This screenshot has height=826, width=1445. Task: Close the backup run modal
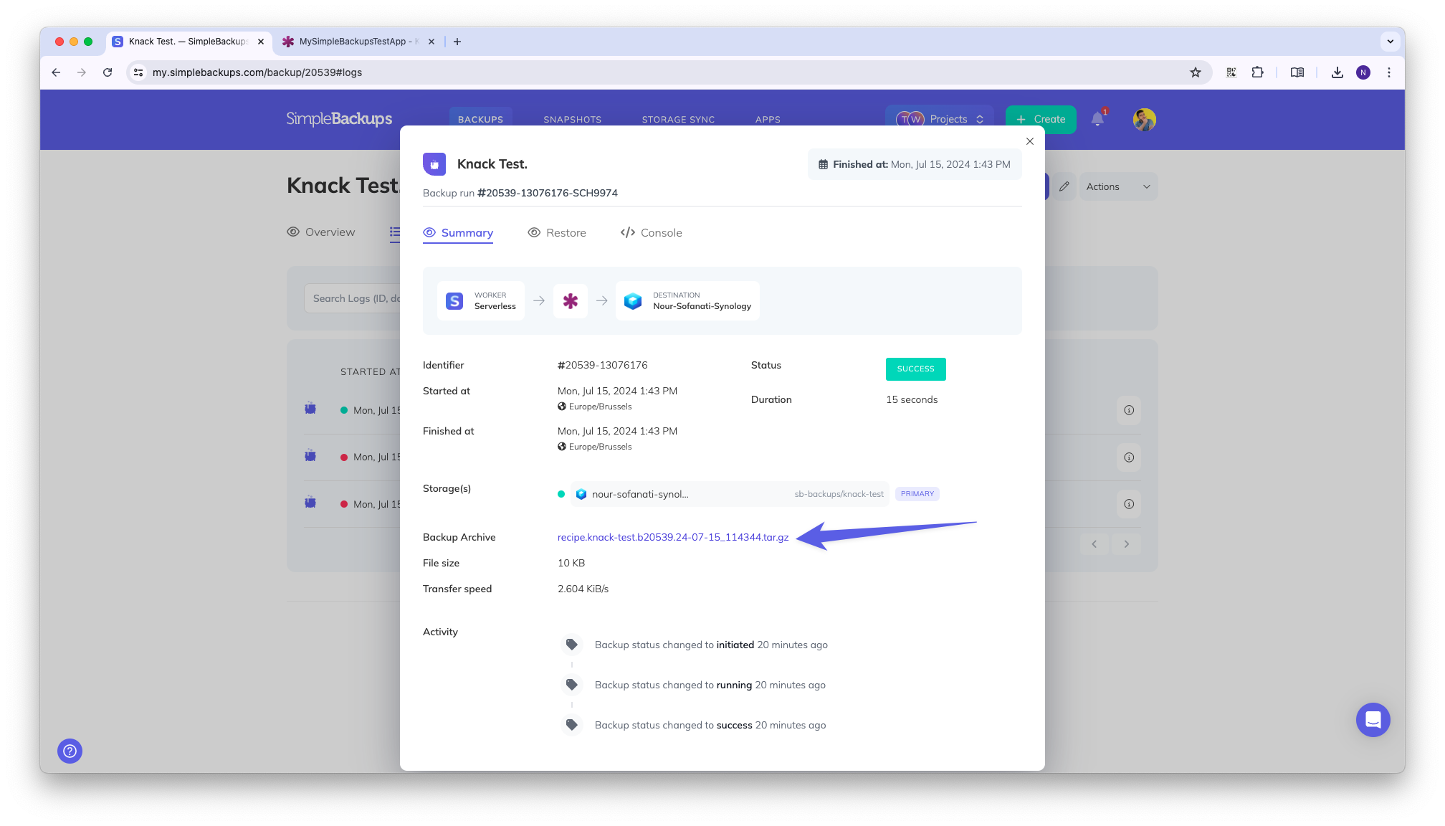[1030, 141]
